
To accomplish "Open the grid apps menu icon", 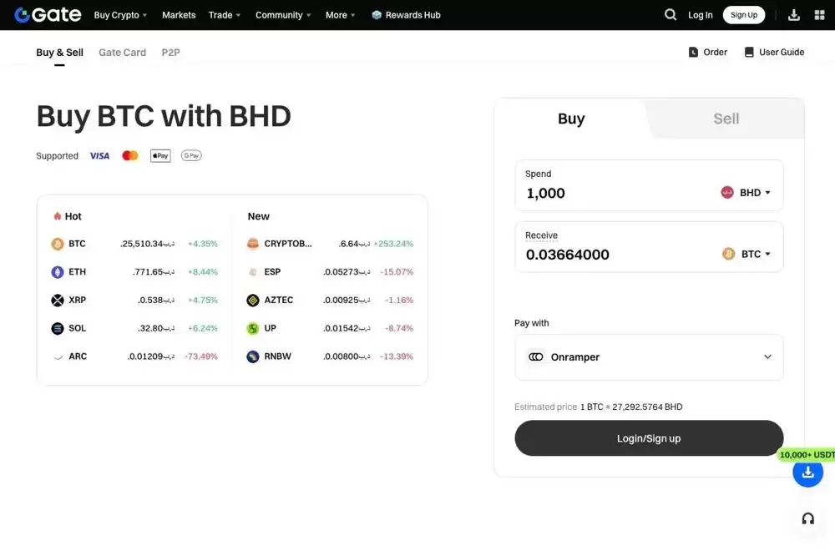I will 820,15.
